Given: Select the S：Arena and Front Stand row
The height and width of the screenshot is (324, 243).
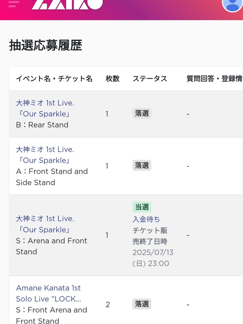Looking at the screenshot, I should point(126,235).
